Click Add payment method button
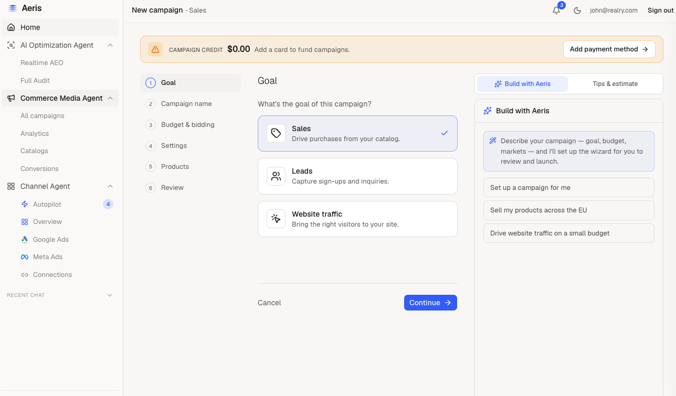The width and height of the screenshot is (676, 396). pos(609,49)
